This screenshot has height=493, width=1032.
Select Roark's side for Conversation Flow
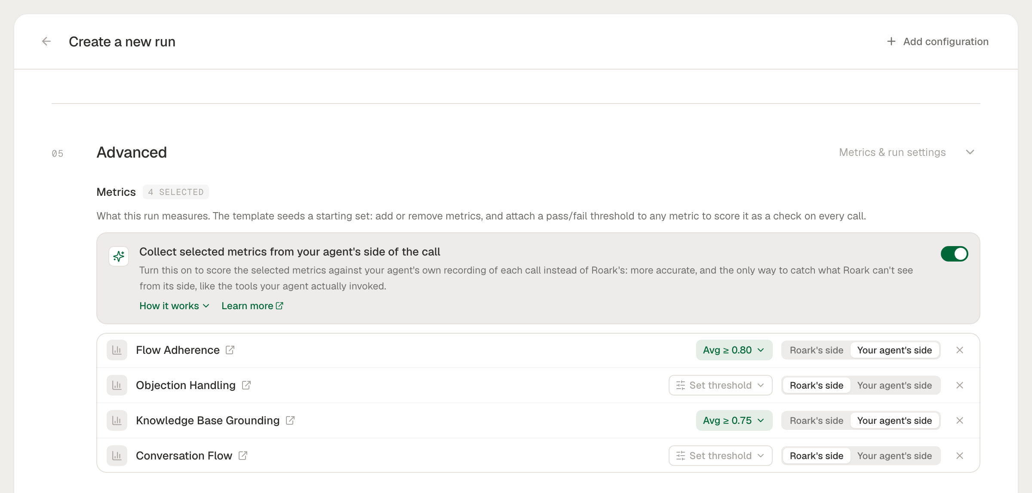tap(816, 456)
